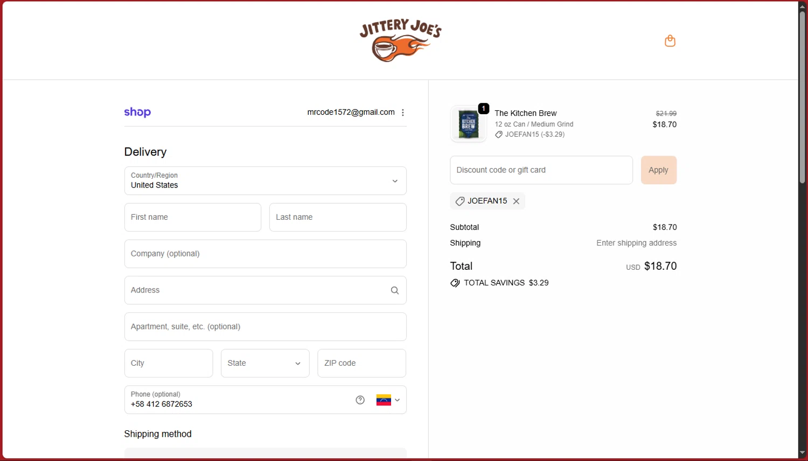Screen dimensions: 808x461
Task: Click the USD $18.70 total amount
Action: [651, 266]
